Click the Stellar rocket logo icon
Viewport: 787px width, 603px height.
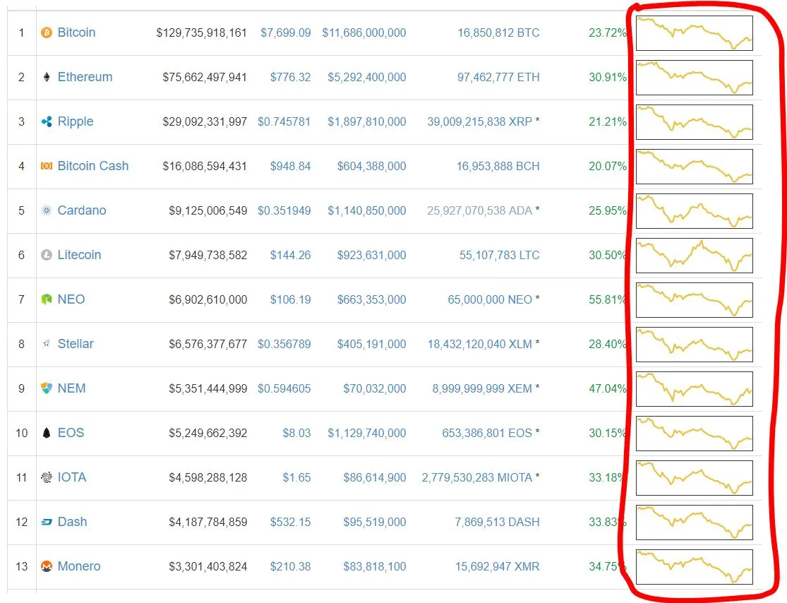[46, 344]
